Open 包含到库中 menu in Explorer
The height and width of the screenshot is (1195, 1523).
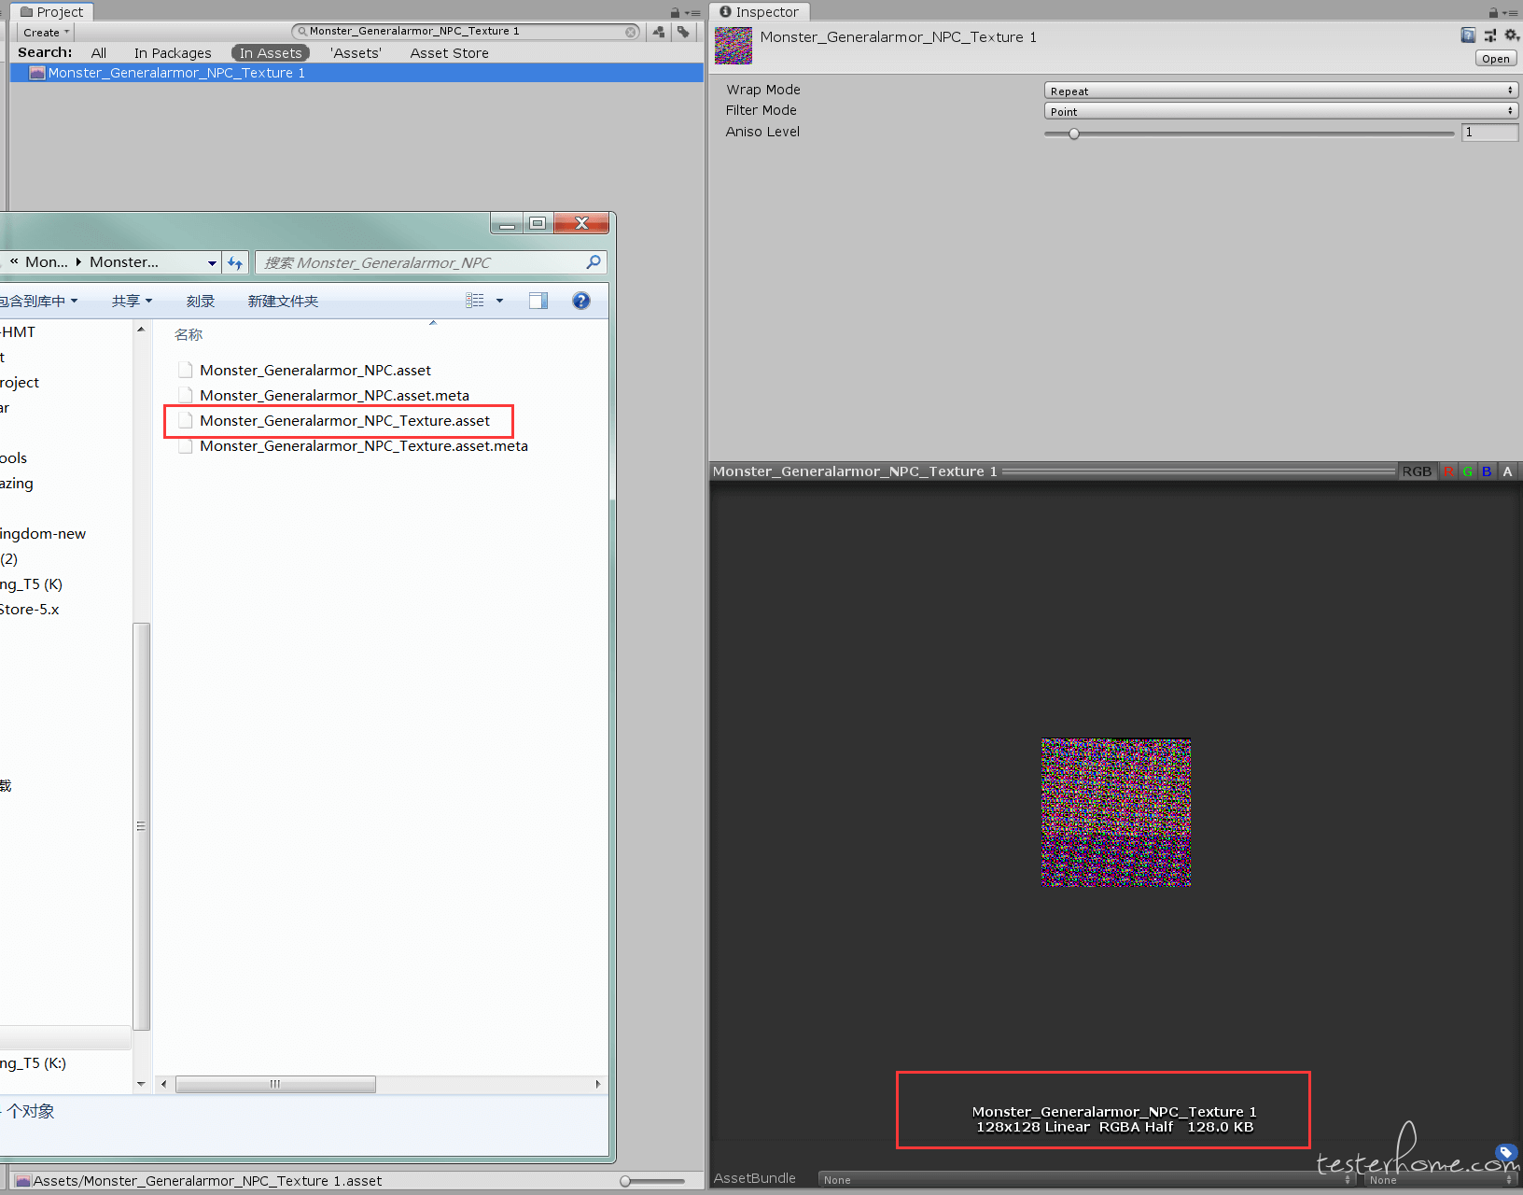click(x=38, y=301)
